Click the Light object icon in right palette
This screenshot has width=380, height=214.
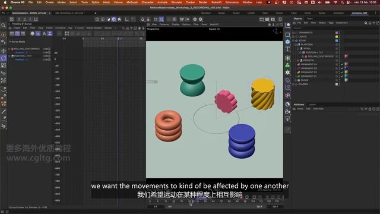[287, 119]
